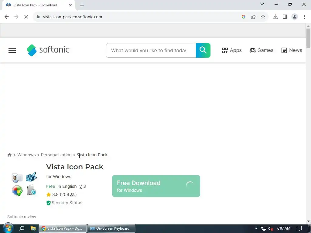Click the 3.8 star rating
Screen dimensions: 311x233
61,194
